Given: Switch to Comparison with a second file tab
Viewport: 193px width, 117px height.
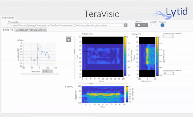Looking at the screenshot, I should coord(31,30).
